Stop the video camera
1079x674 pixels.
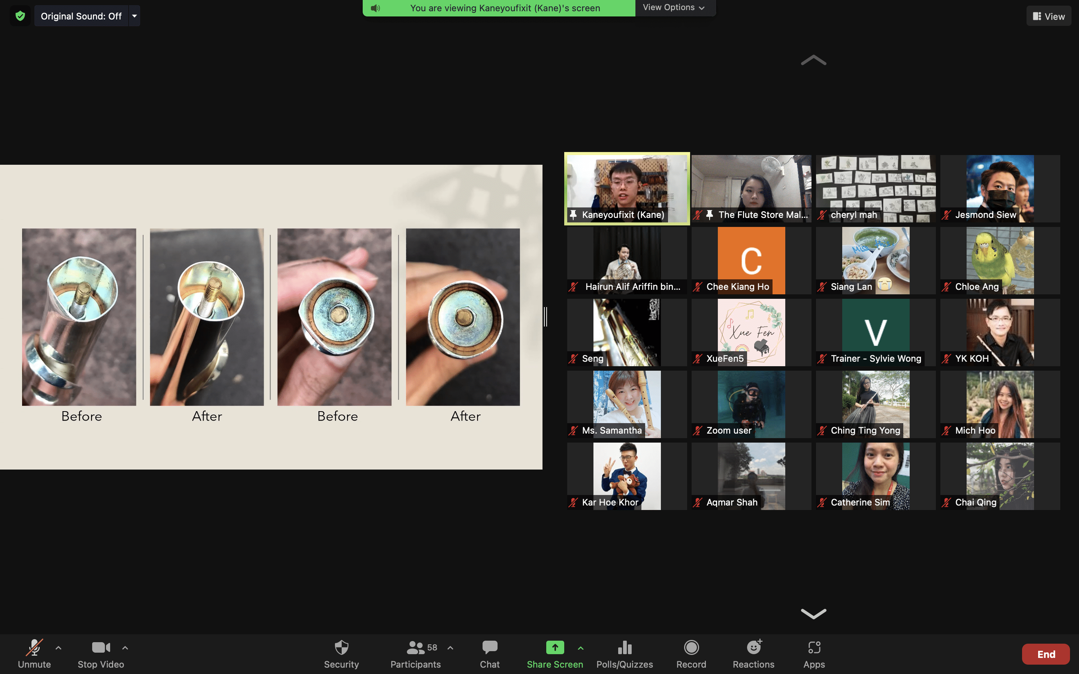101,653
